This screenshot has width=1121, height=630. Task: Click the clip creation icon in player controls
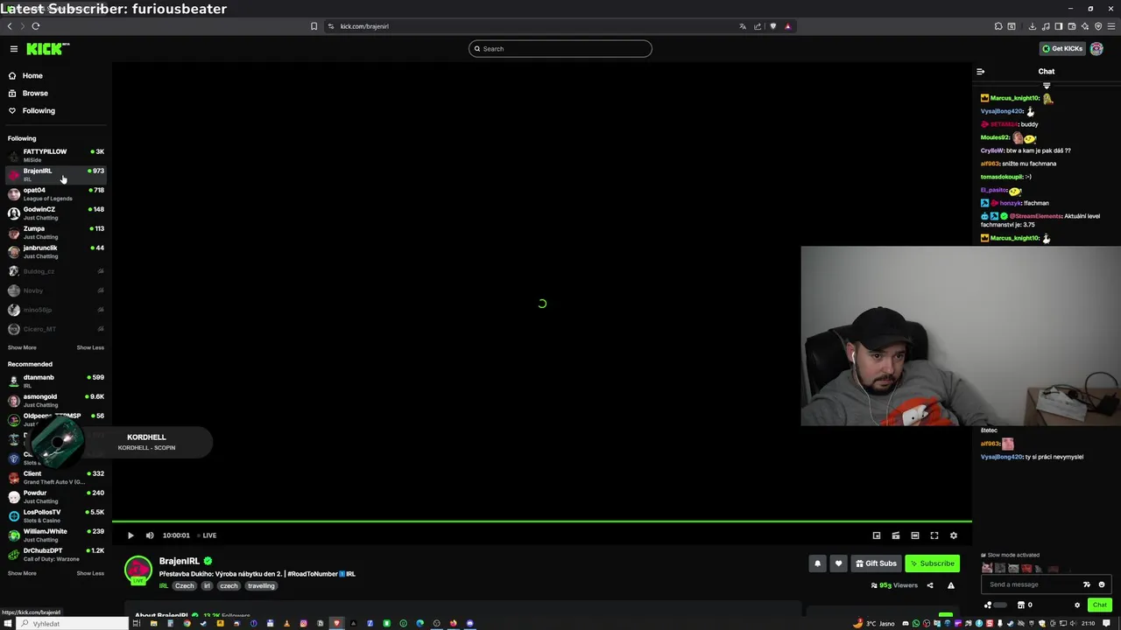point(896,535)
